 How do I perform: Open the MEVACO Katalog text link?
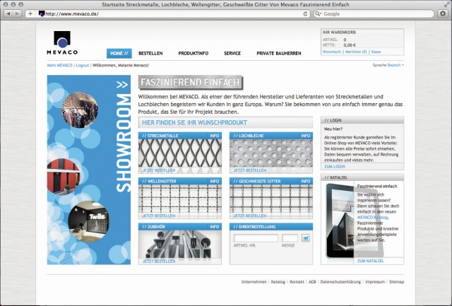(x=372, y=218)
